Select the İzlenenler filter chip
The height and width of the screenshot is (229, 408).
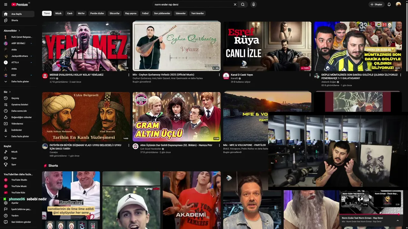(181, 13)
